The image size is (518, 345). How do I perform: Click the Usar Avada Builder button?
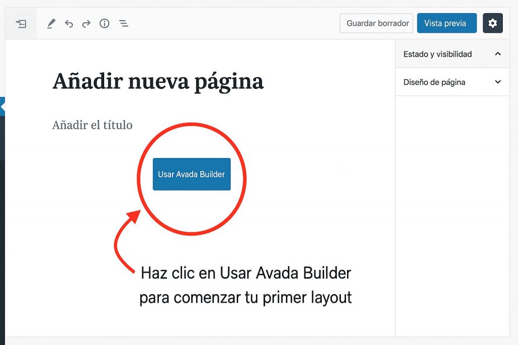[x=191, y=174]
